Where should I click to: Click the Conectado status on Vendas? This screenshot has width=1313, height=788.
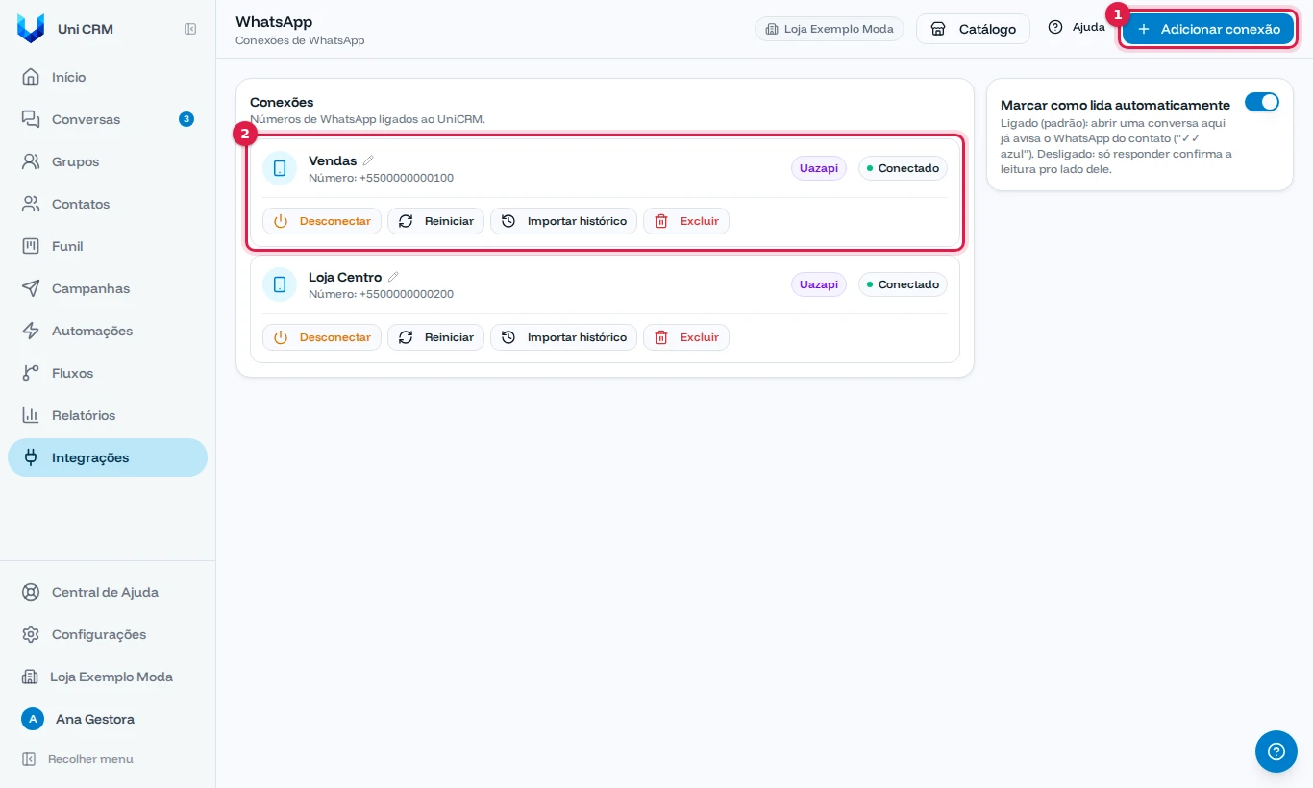903,168
